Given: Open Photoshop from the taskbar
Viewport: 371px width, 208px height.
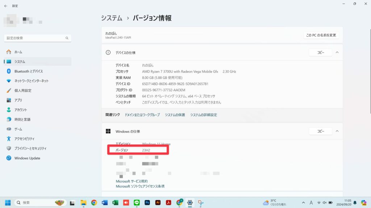Looking at the screenshot, I should coord(147,203).
